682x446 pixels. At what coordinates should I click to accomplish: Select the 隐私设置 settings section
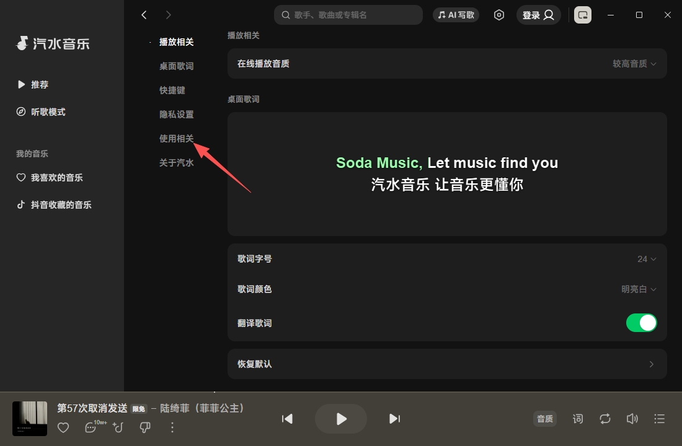point(176,115)
